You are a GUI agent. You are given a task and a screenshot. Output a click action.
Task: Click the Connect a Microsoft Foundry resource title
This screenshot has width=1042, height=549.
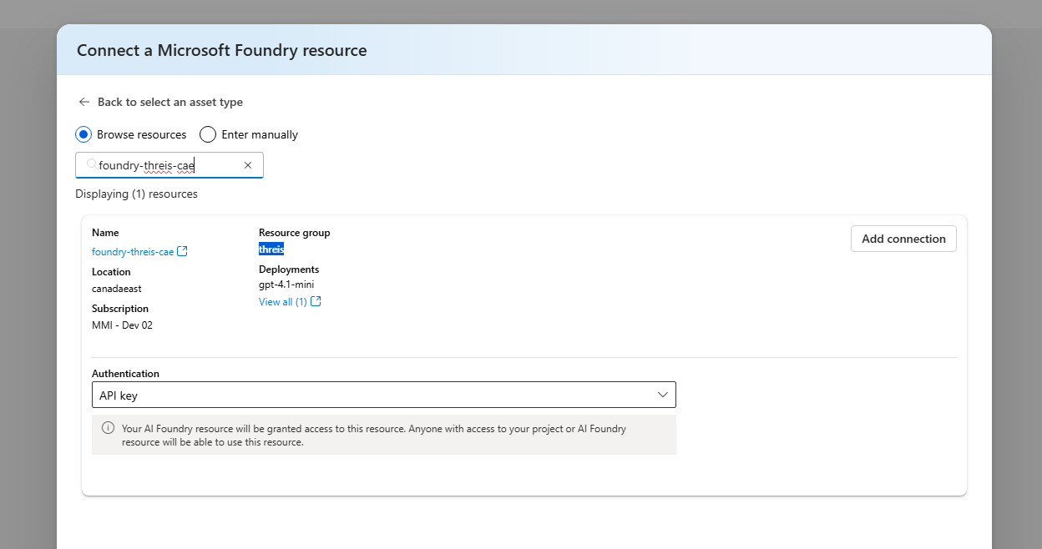tap(222, 50)
